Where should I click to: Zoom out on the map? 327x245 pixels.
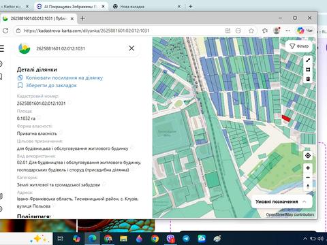308,178
